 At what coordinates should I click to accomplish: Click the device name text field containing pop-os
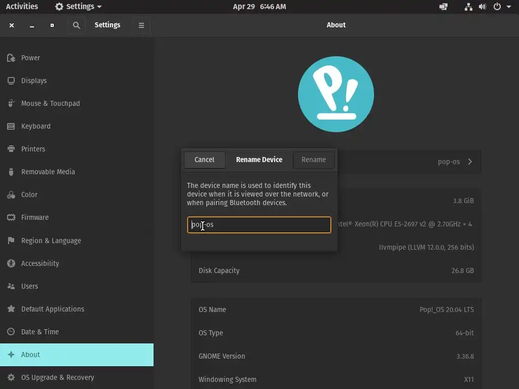click(259, 225)
